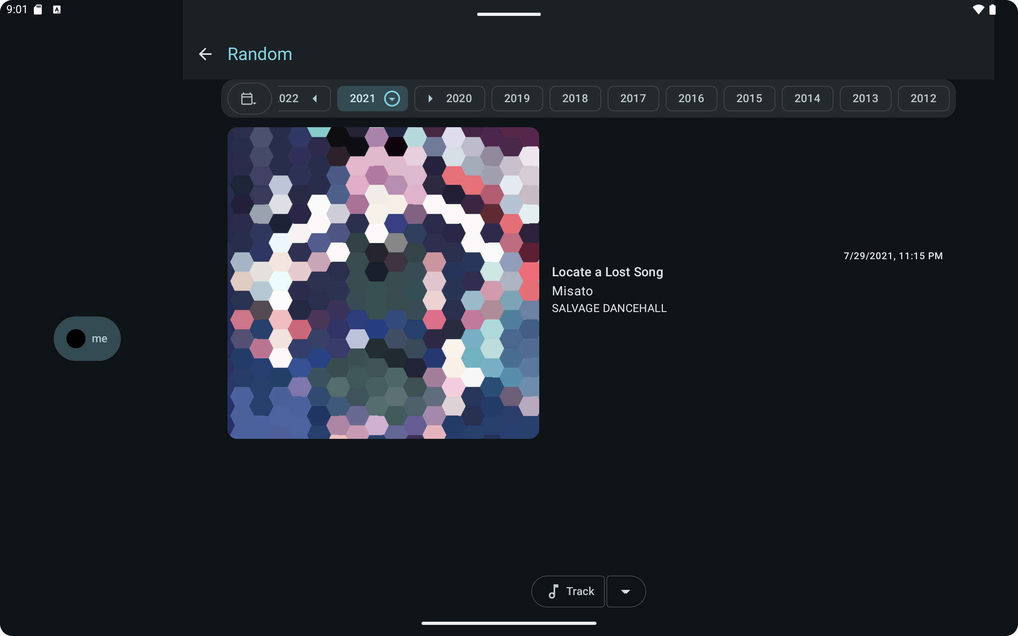
Task: Switch to the 2019 year chip
Action: point(517,99)
